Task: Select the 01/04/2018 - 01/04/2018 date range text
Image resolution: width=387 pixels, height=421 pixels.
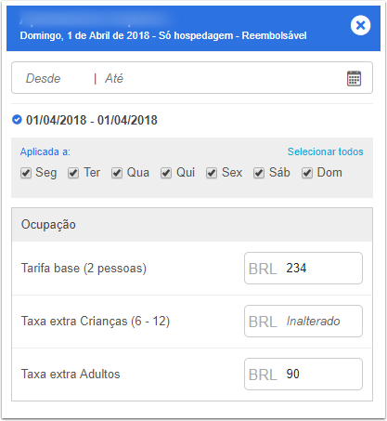Action: [92, 120]
